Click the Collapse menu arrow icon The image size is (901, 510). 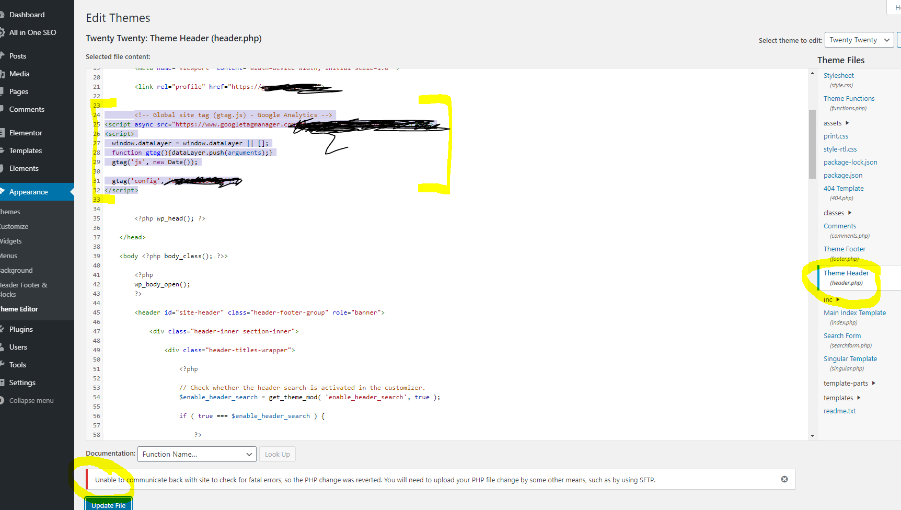point(2,400)
